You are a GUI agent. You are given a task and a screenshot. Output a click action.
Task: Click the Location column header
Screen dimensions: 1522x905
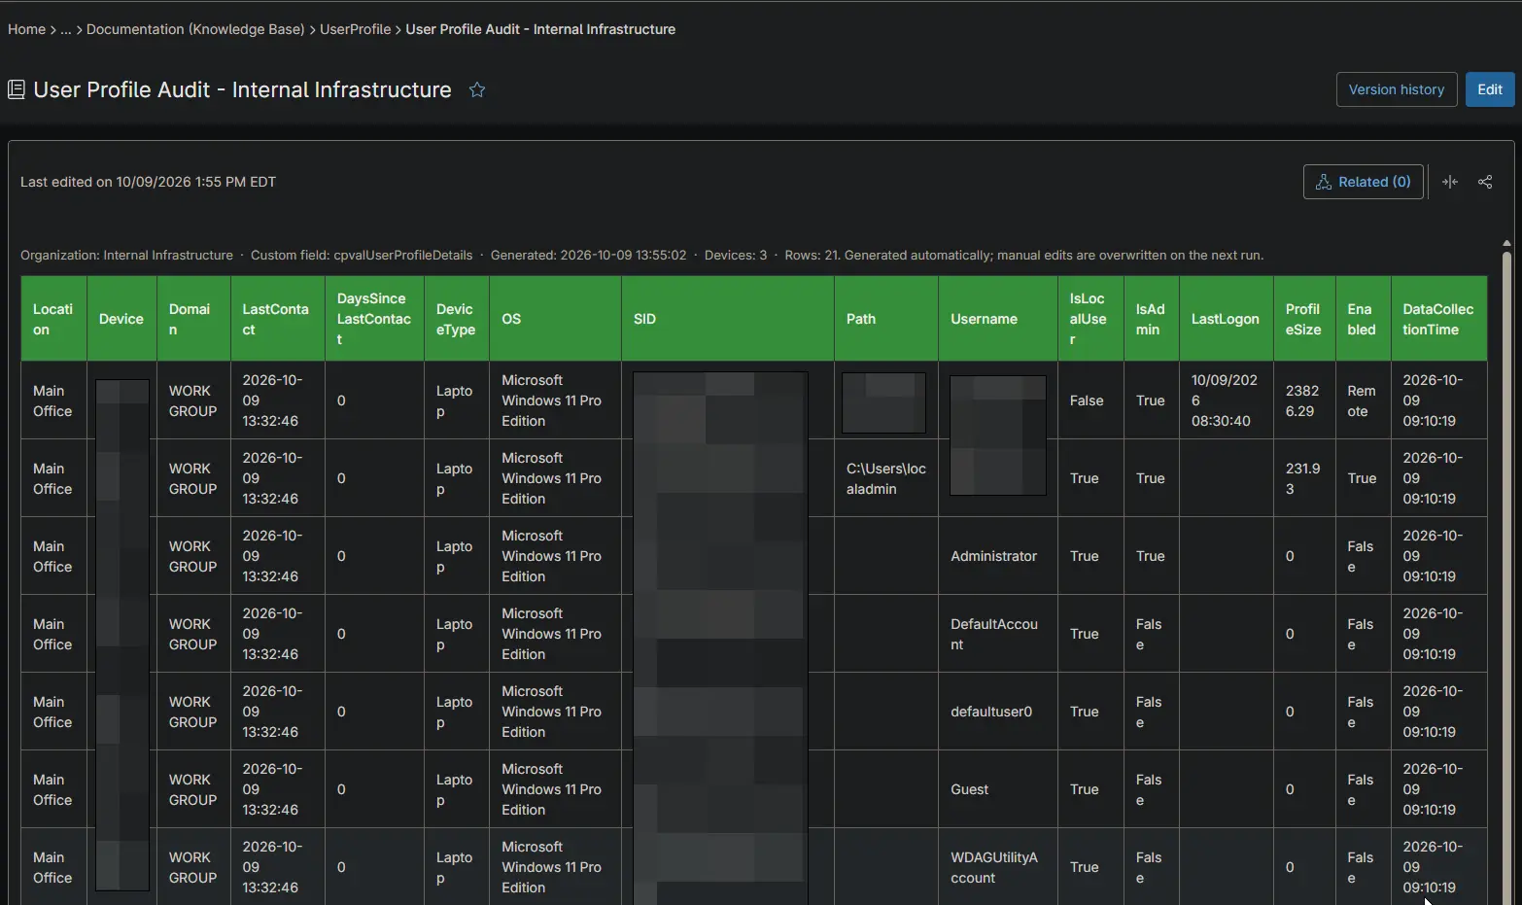point(54,319)
